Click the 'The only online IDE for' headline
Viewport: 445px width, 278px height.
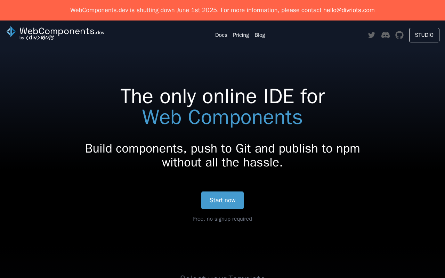click(222, 96)
